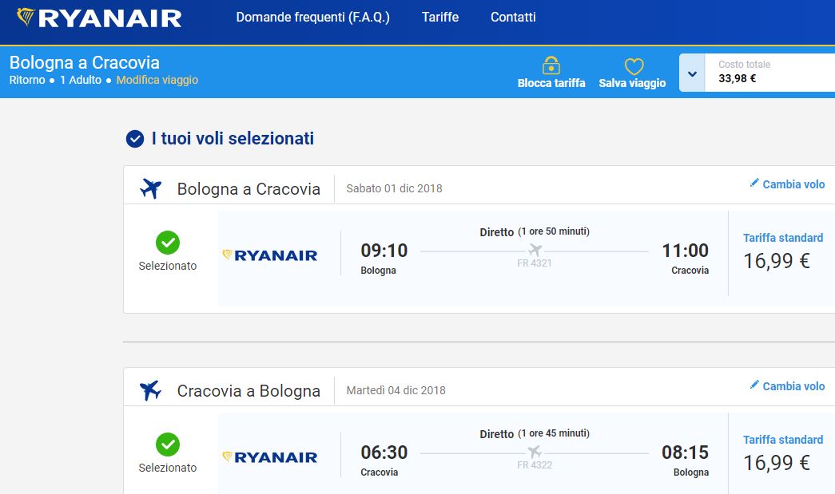The width and height of the screenshot is (835, 494).
Task: Click the Salva viaggio heart icon
Action: [634, 66]
